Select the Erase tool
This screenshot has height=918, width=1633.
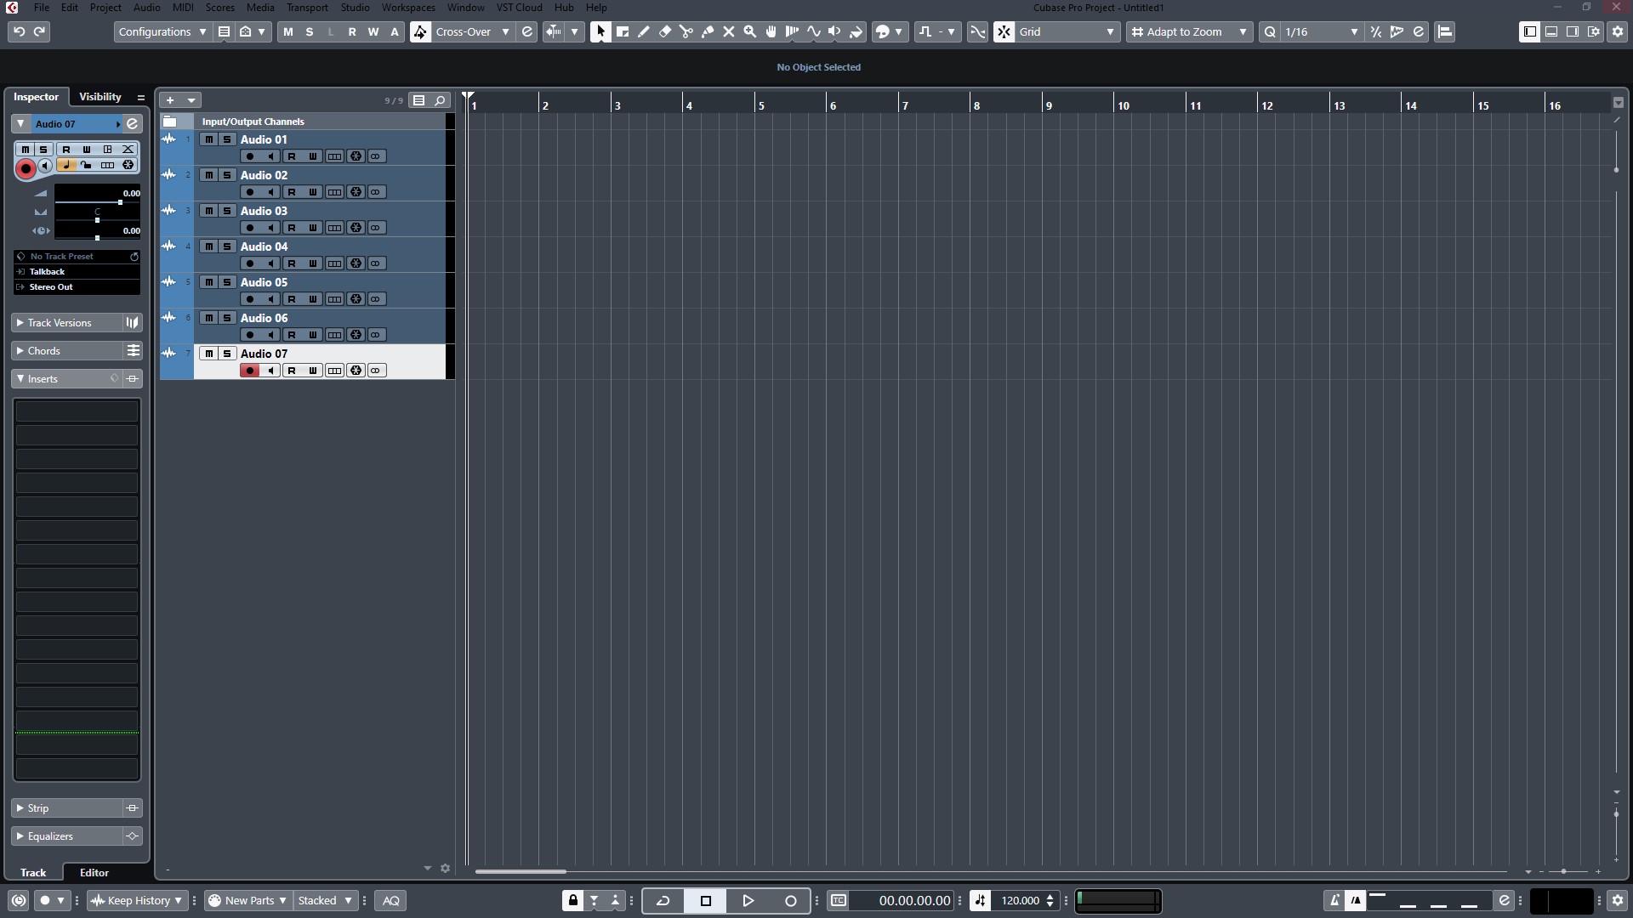tap(665, 31)
